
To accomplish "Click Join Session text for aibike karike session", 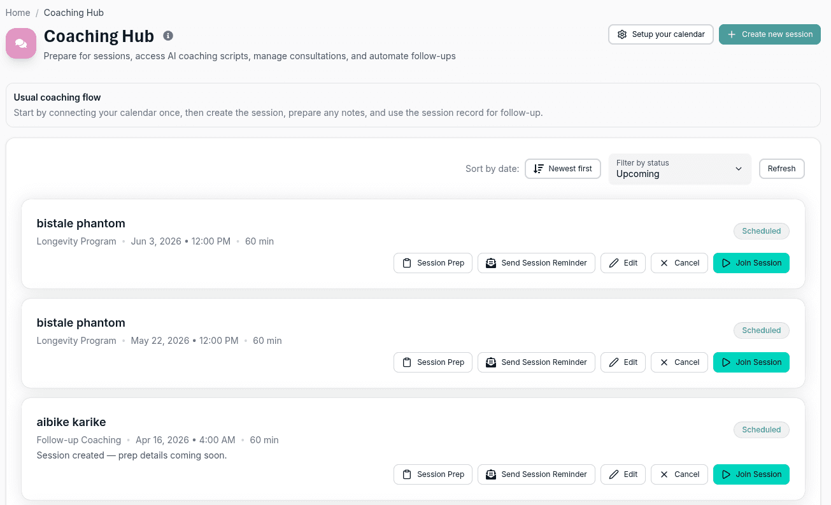I will click(758, 474).
